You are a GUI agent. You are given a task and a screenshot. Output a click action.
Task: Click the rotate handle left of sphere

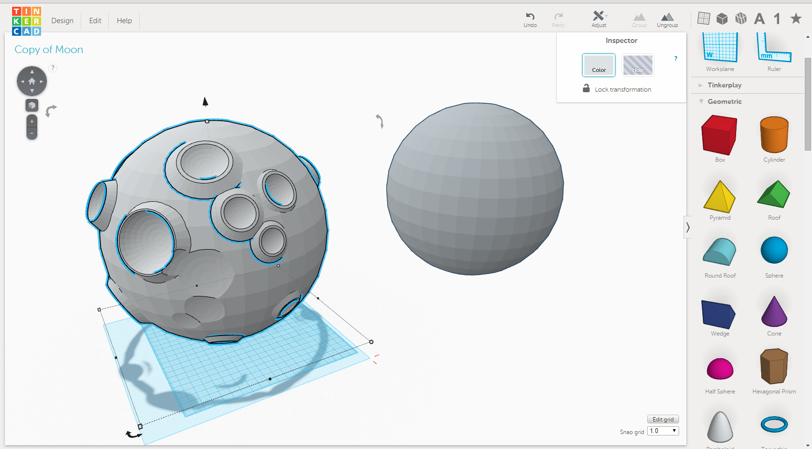point(380,121)
